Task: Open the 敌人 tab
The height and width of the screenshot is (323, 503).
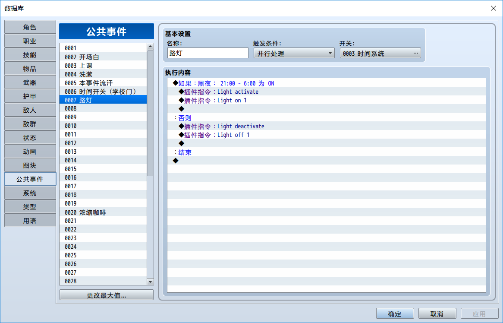Action: coord(30,110)
